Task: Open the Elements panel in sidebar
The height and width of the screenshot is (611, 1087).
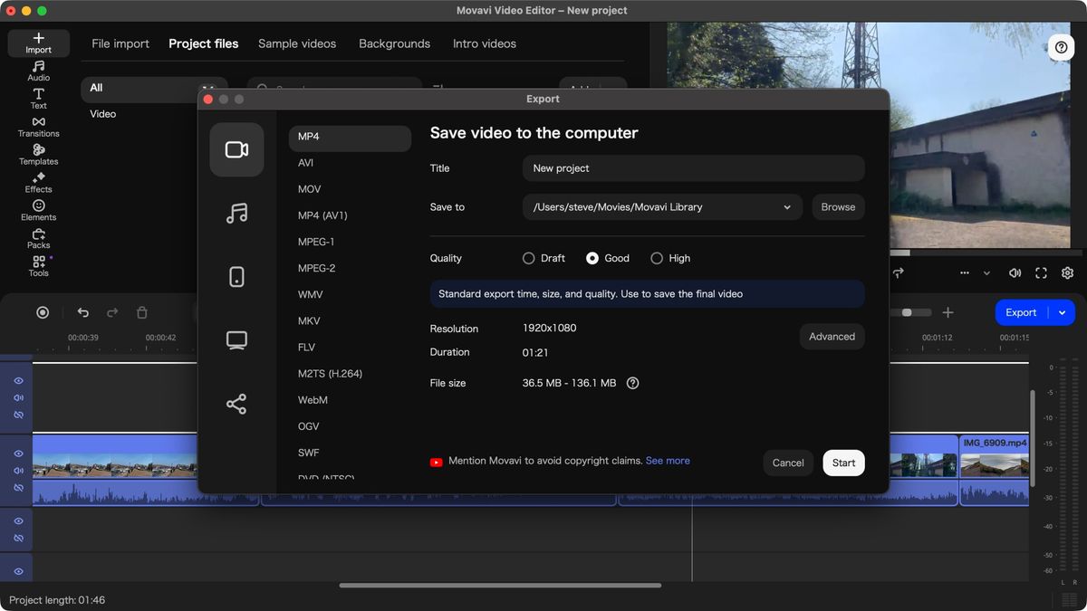Action: pyautogui.click(x=38, y=211)
